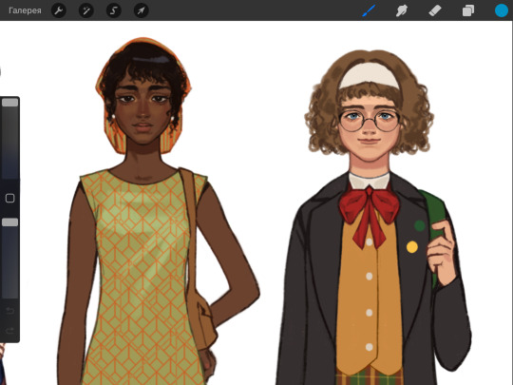Open the blue active color swatch

click(502, 10)
